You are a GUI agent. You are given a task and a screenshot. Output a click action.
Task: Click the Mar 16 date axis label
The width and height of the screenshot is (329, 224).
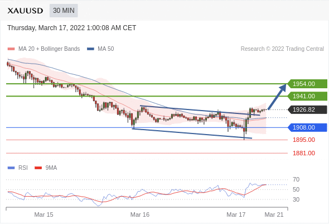(x=140, y=215)
